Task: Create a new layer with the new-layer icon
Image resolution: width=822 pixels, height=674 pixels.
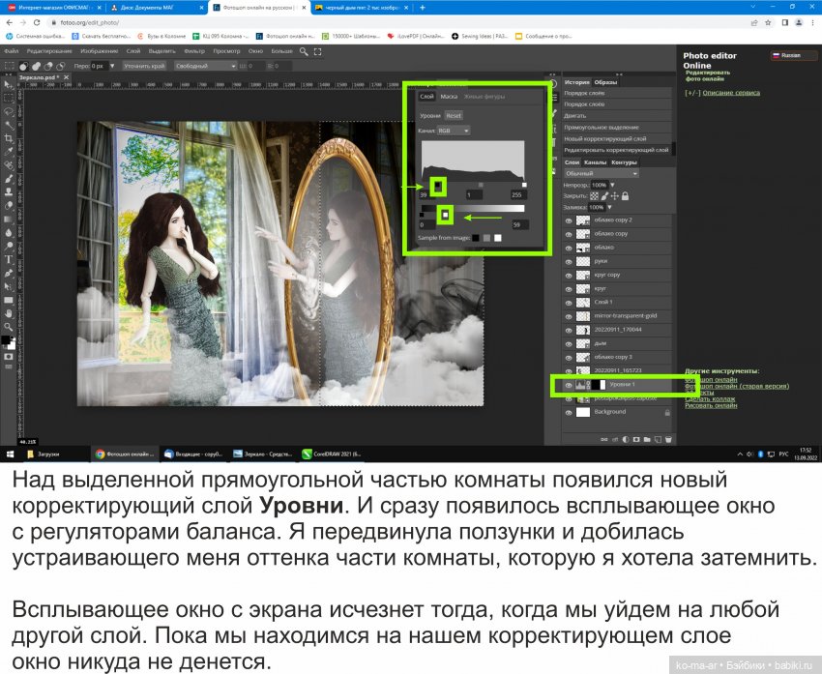Action: [658, 439]
